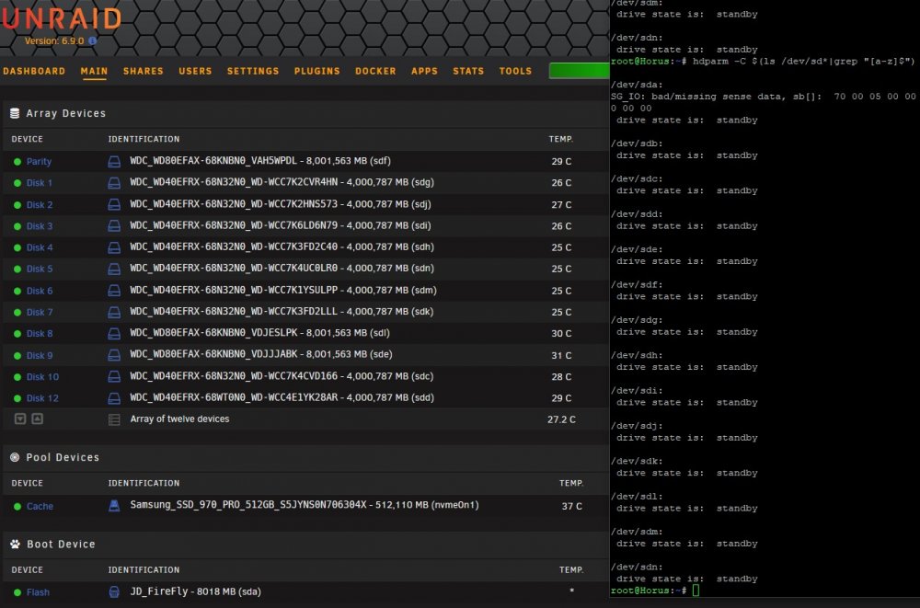Image resolution: width=920 pixels, height=608 pixels.
Task: Click Pool Devices section icon
Action: coord(15,457)
